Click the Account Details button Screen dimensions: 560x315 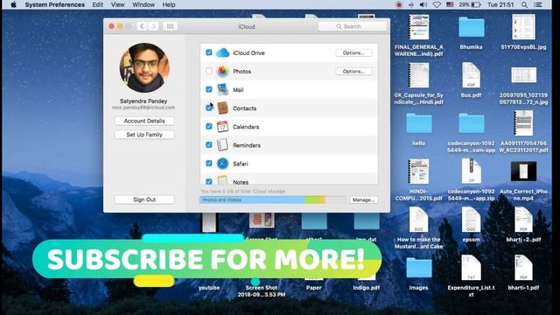144,121
